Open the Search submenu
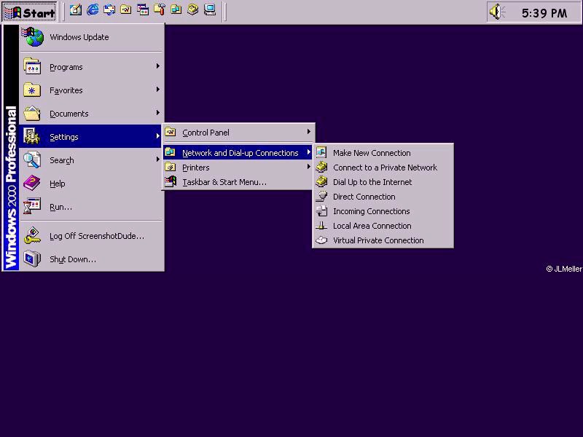583x437 pixels. (92, 160)
